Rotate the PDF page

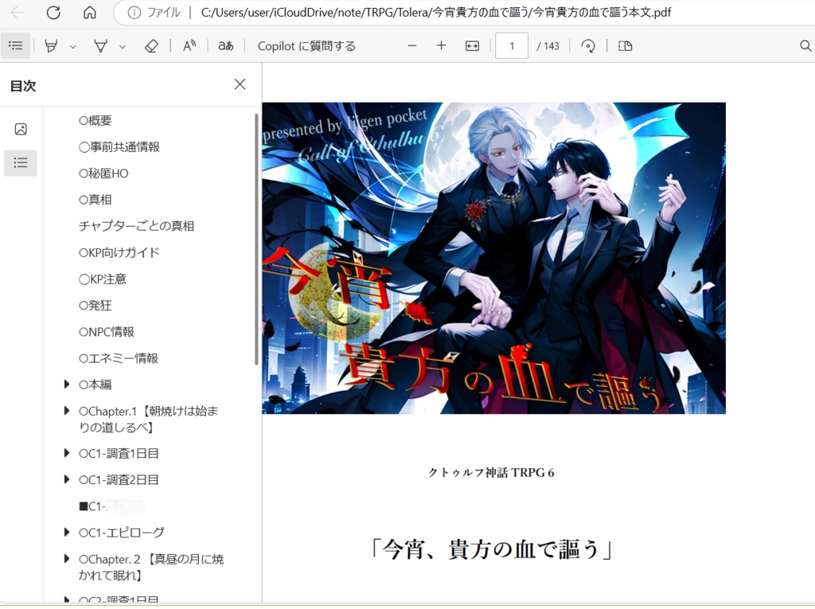pyautogui.click(x=588, y=45)
